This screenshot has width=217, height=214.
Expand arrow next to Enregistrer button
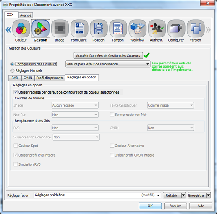[x=209, y=195]
